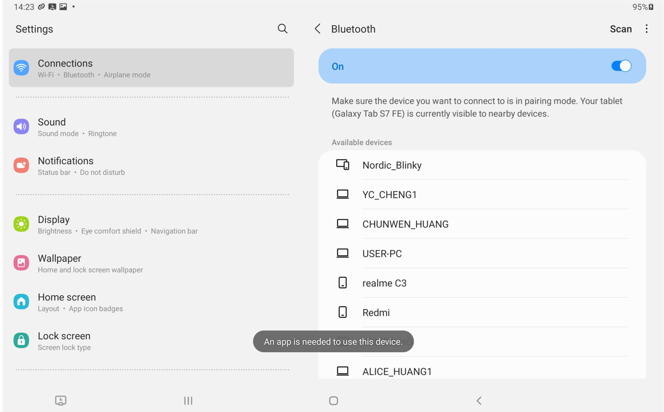Open Sound settings via speaker icon
This screenshot has width=664, height=412.
(x=21, y=127)
